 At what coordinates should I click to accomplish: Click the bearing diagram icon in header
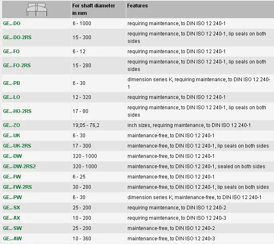37,9
